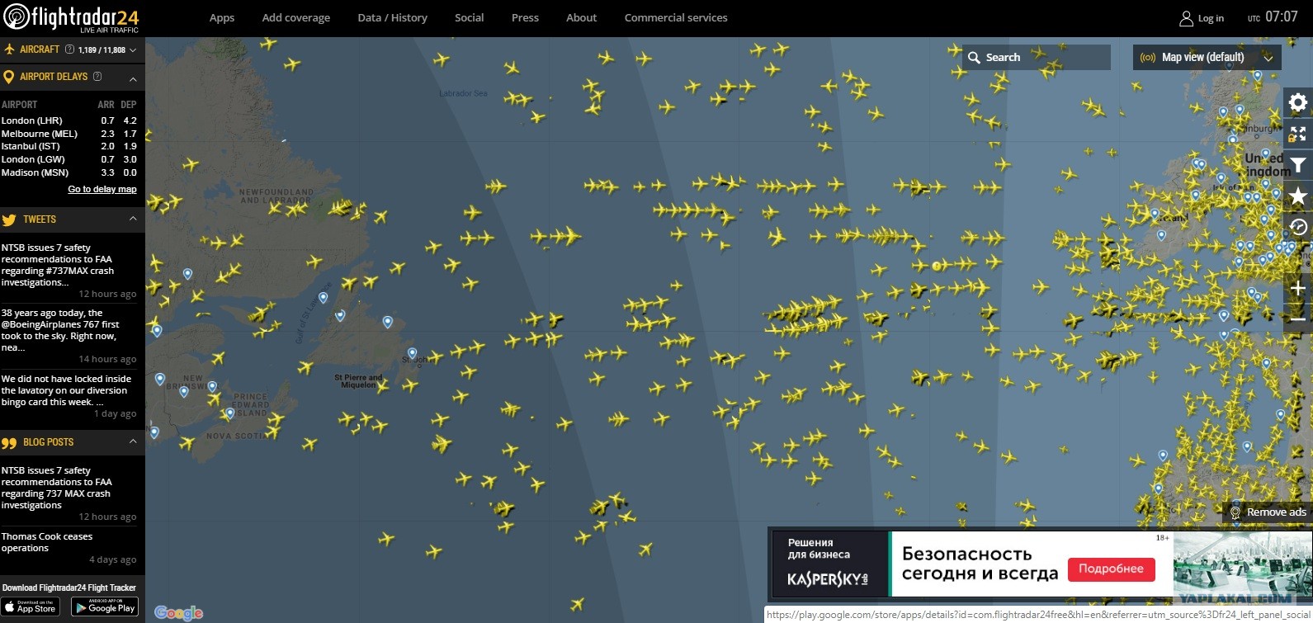Viewport: 1313px width, 623px height.
Task: Collapse the Tweets panel
Action: 133,219
